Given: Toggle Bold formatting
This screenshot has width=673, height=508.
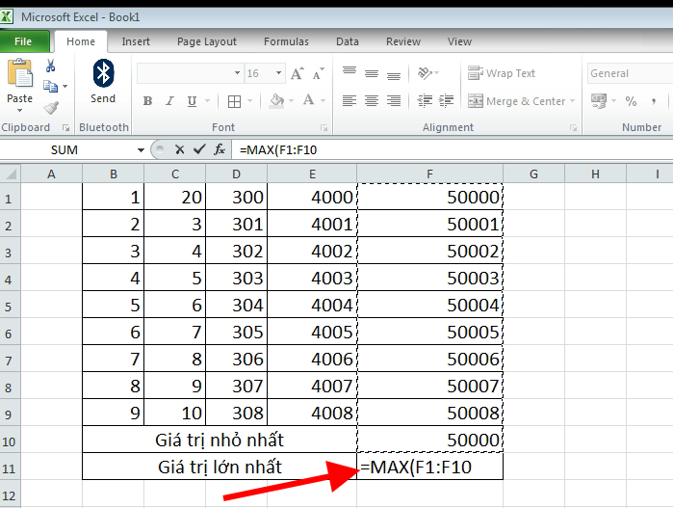Looking at the screenshot, I should (147, 101).
